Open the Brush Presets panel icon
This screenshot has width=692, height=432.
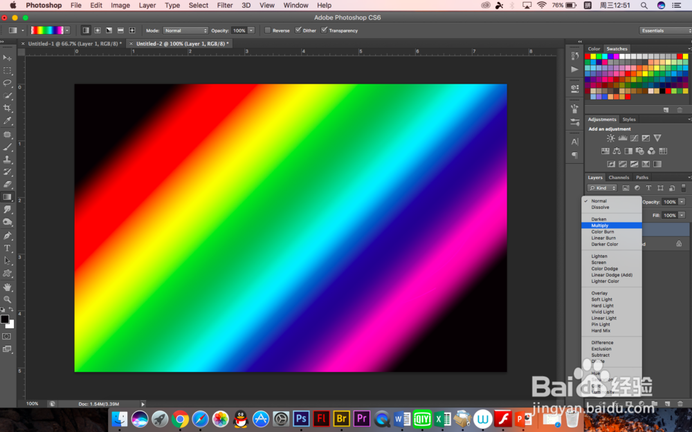coord(574,122)
